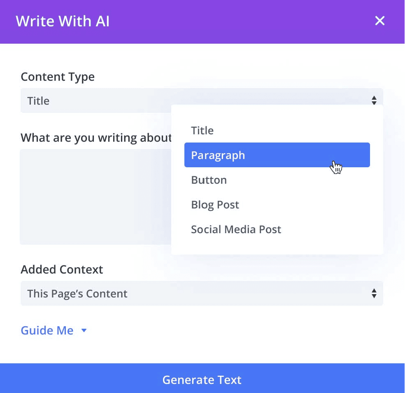Close the Write With AI dialog

[379, 21]
